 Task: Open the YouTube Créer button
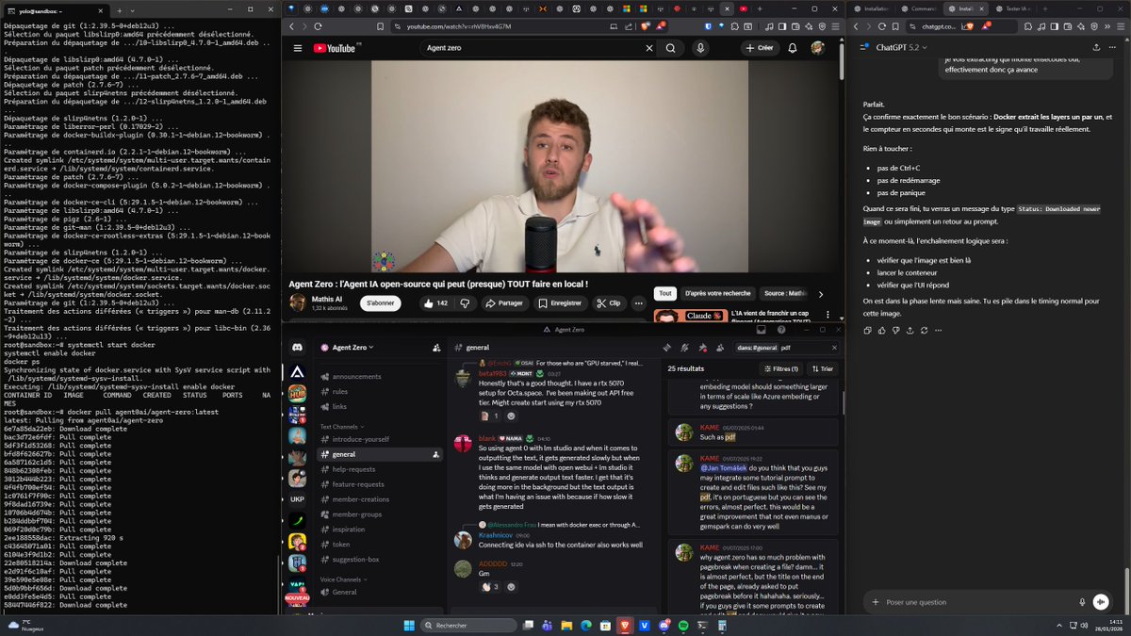[760, 48]
